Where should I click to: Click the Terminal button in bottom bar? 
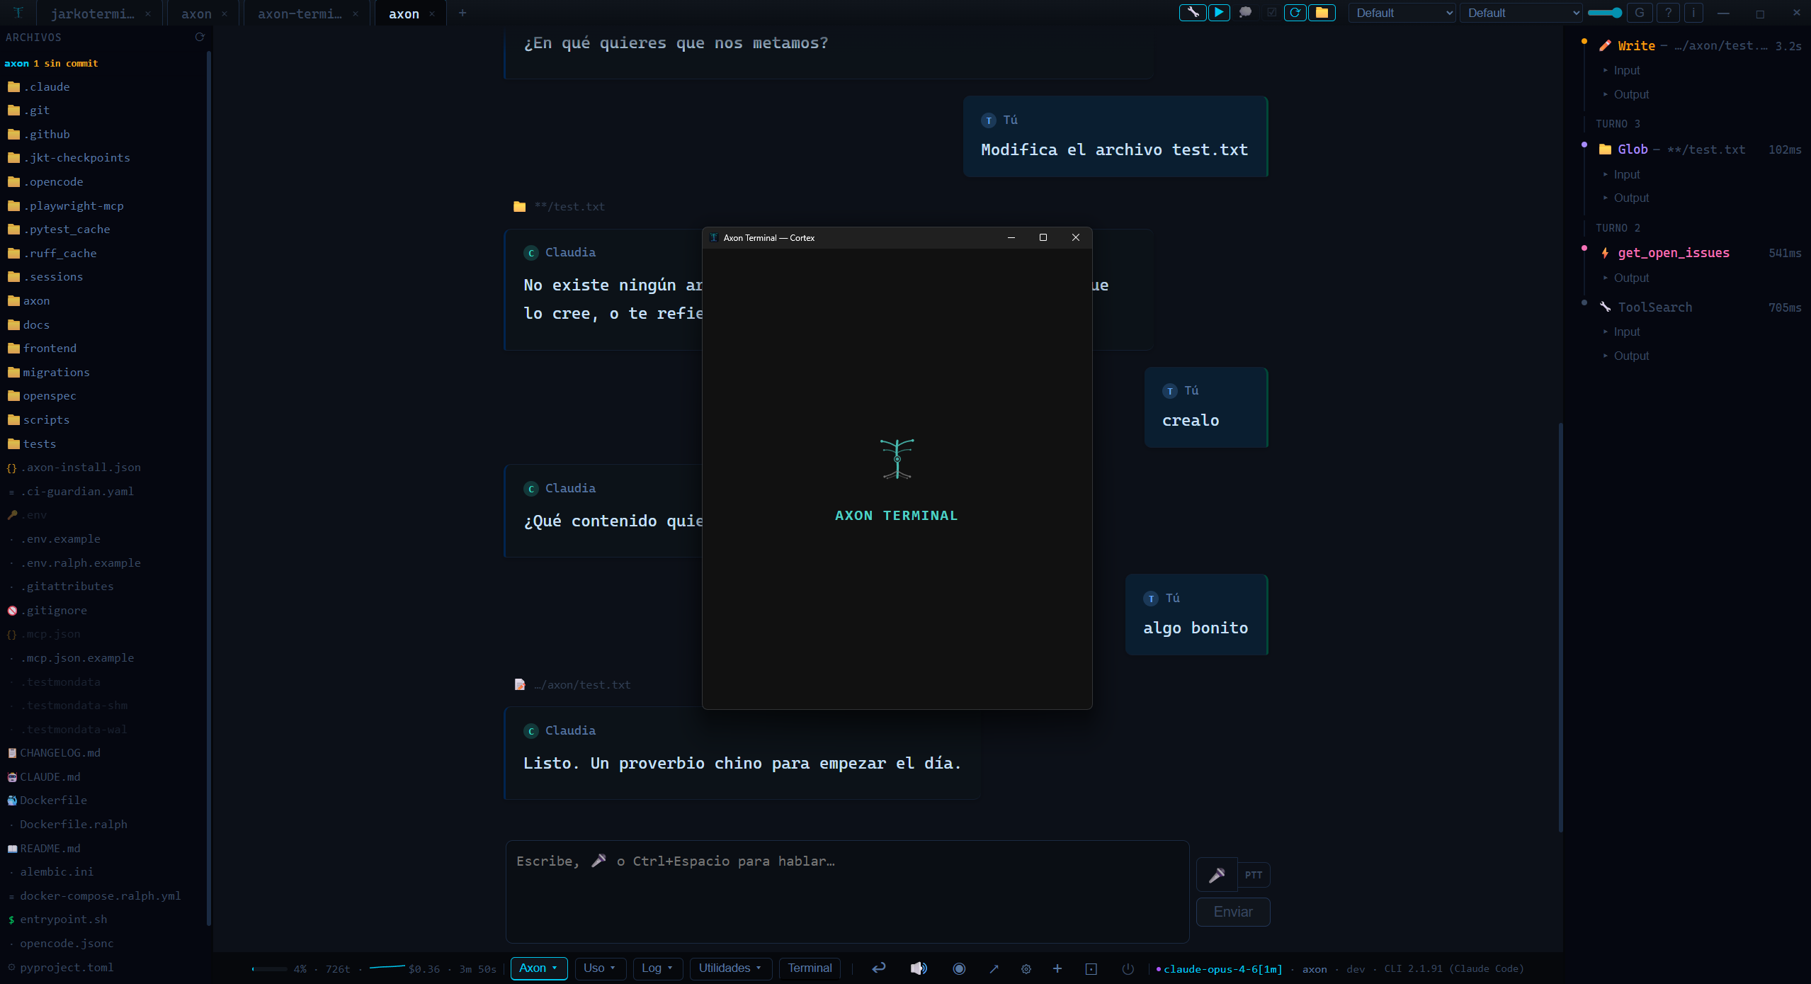pos(810,968)
